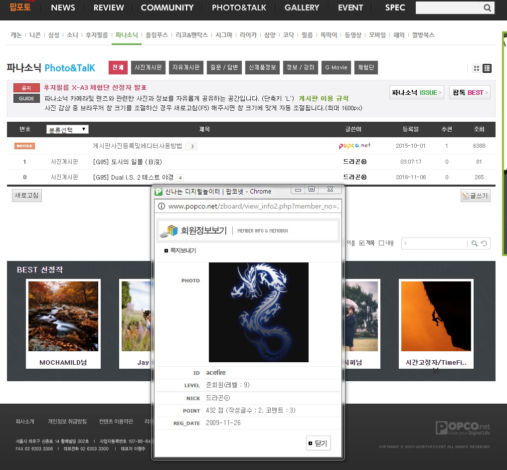Open 시간고정자/TimeFi.. best photo thumbnail
The image size is (507, 470).
pyautogui.click(x=436, y=316)
